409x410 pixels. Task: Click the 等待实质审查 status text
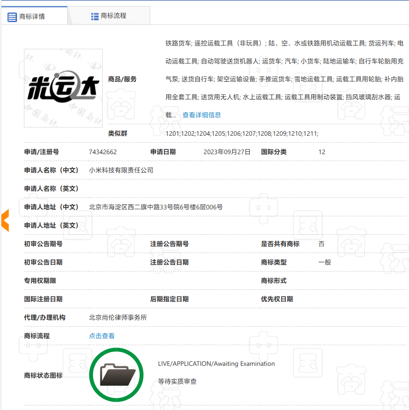coord(177,381)
